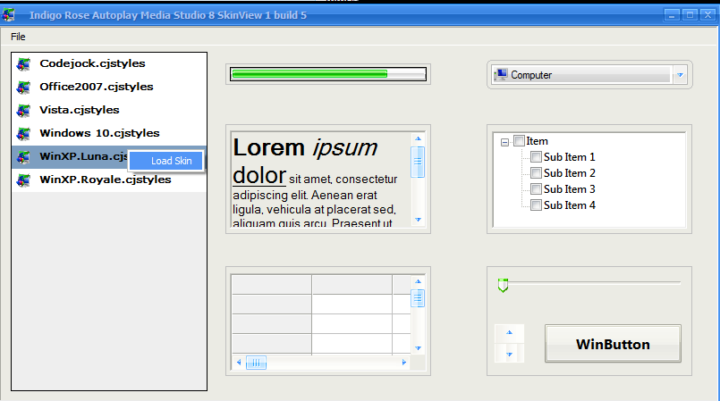Select the Sub Item 1 tree label
Viewport: 720px width, 401px height.
click(570, 157)
